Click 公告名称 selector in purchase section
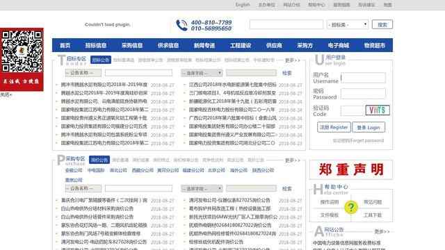The image size is (445, 250). pos(83,188)
